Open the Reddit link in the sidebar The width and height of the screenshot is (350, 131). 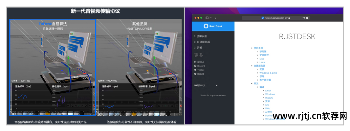(x=199, y=74)
